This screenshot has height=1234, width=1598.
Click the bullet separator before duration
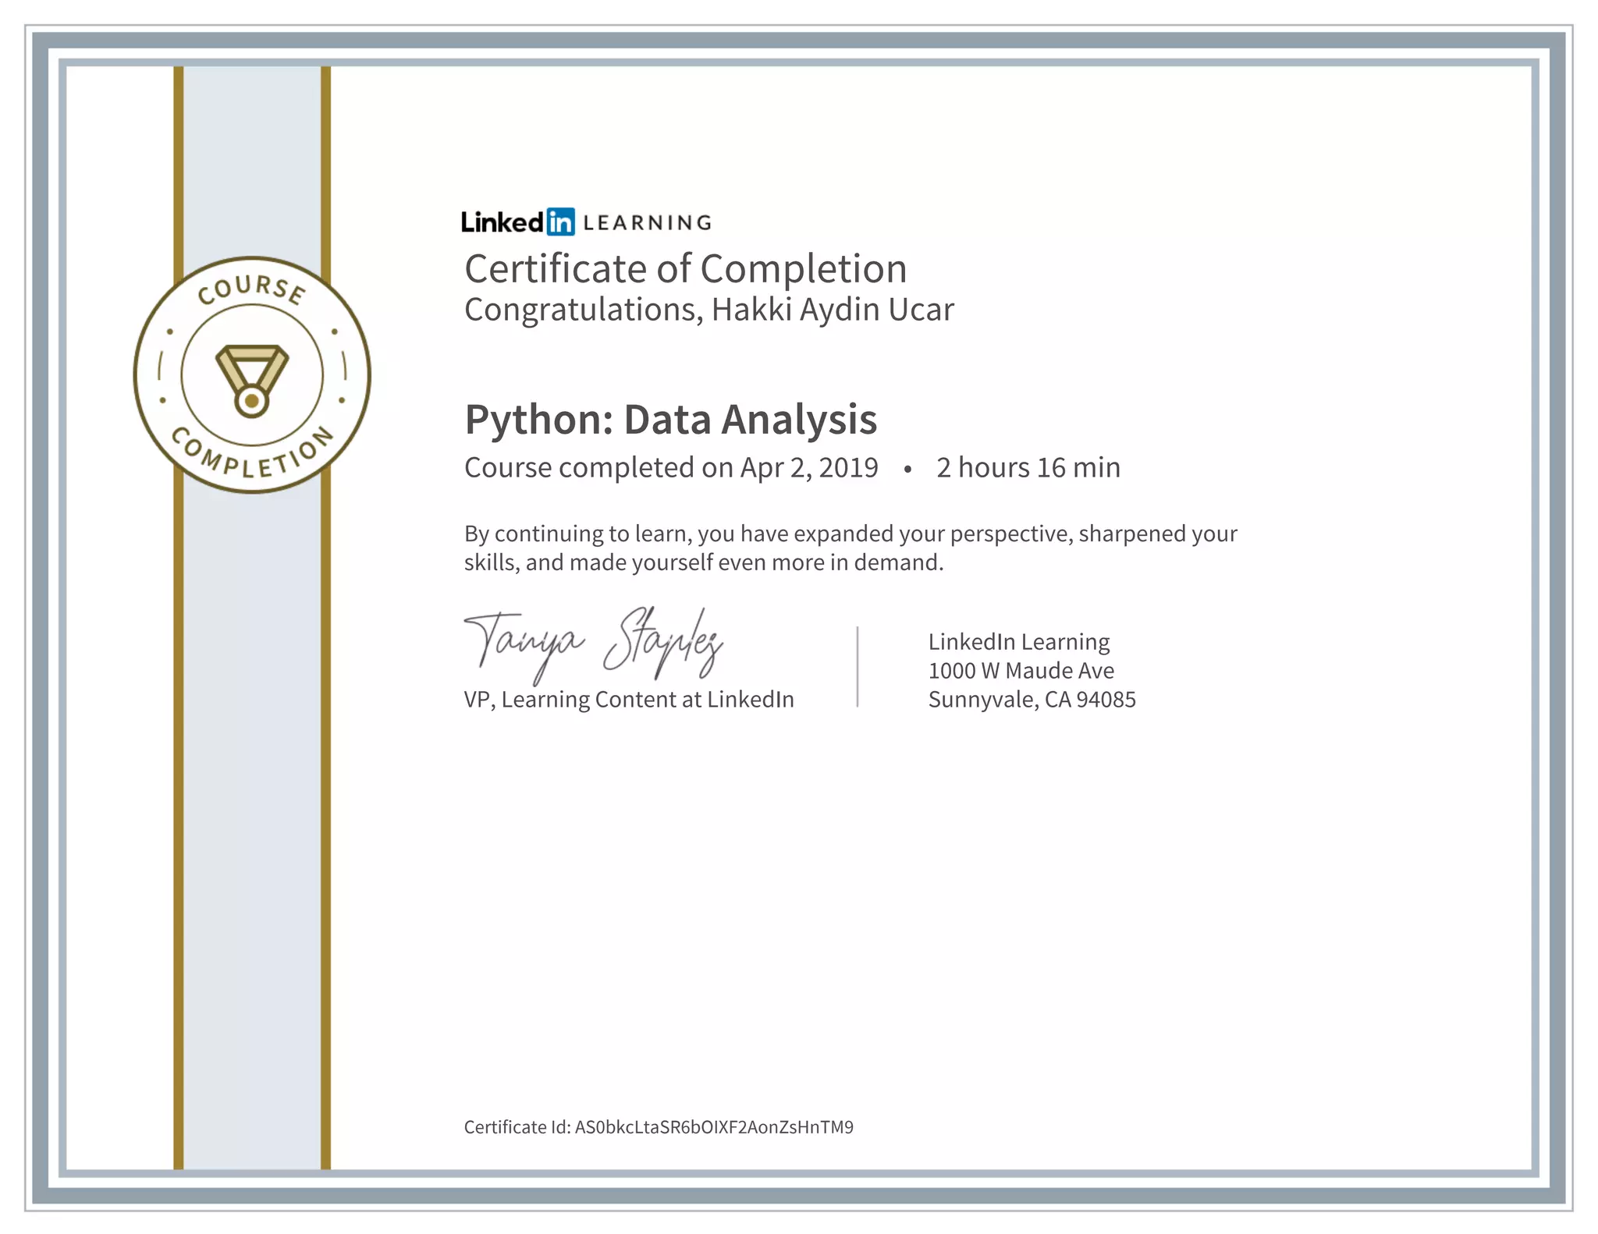907,469
